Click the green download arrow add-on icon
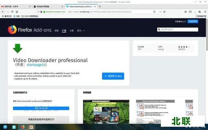This screenshot has height=130, width=208. pos(18,48)
